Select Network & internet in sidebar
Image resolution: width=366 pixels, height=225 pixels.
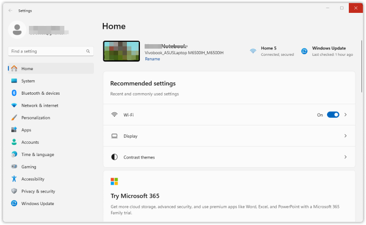tap(51, 105)
